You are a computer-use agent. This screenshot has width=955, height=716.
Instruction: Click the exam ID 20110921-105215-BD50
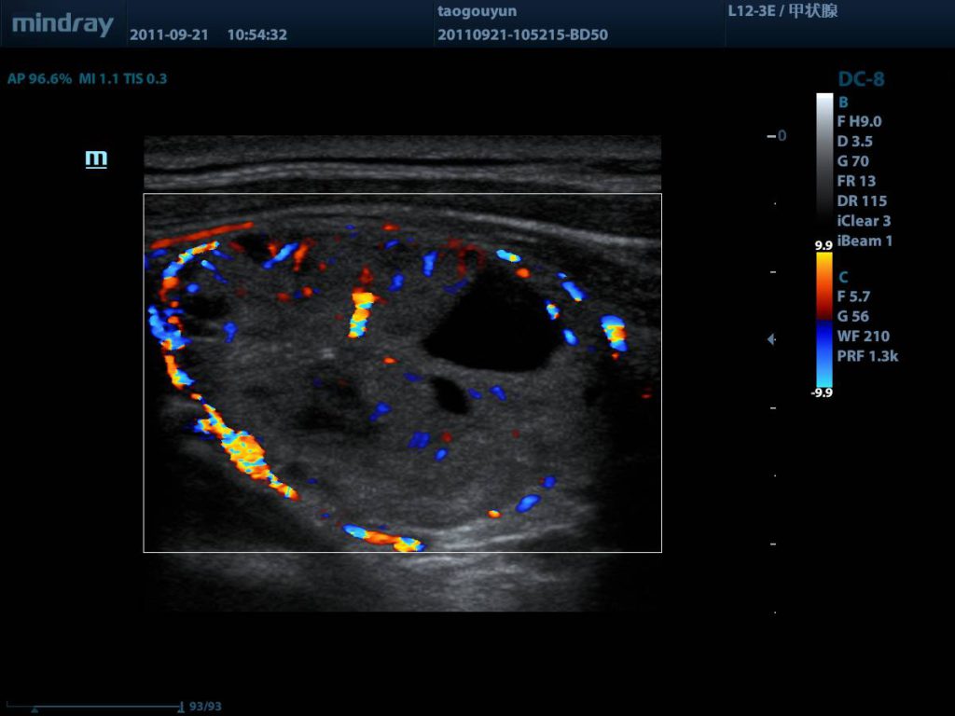(x=521, y=35)
